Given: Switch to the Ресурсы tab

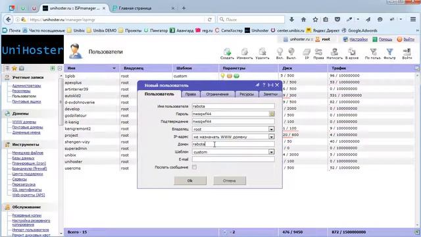Looking at the screenshot, I should pyautogui.click(x=247, y=94).
